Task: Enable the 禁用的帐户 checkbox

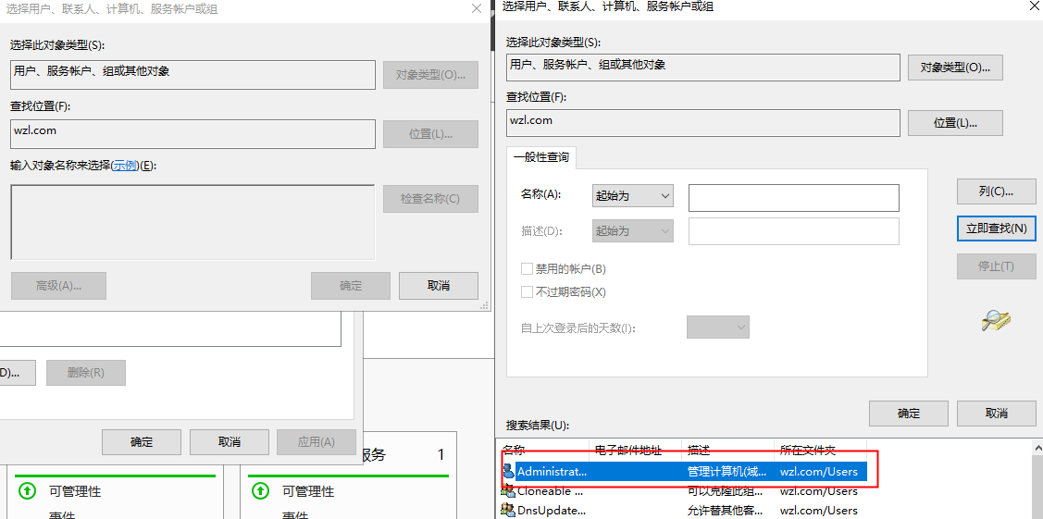Action: (x=528, y=269)
